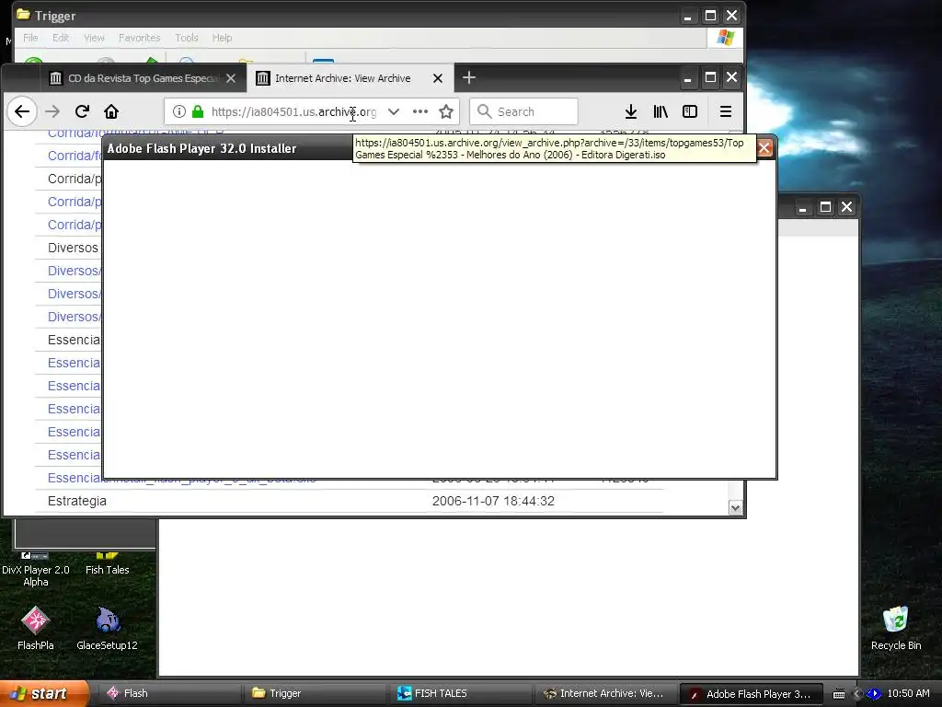Open the Firefox downloads arrow icon
Viewport: 942px width, 707px height.
point(631,111)
